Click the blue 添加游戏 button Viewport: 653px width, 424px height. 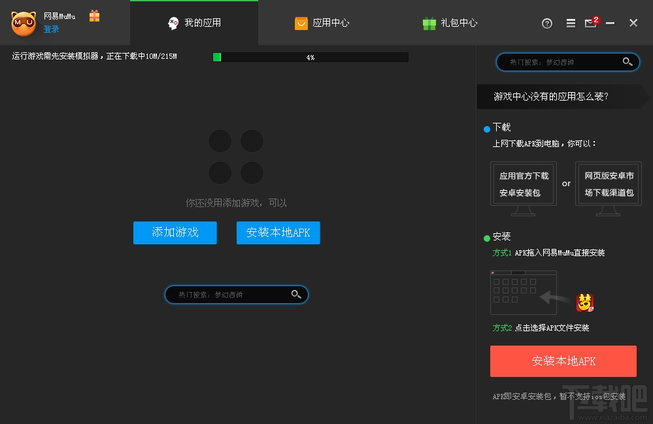point(175,233)
